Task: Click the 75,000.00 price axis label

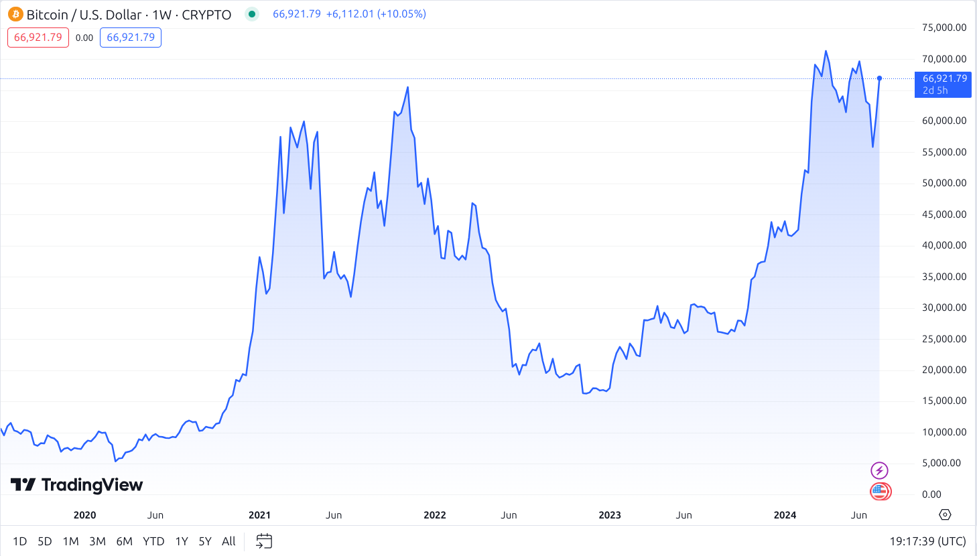Action: tap(944, 27)
